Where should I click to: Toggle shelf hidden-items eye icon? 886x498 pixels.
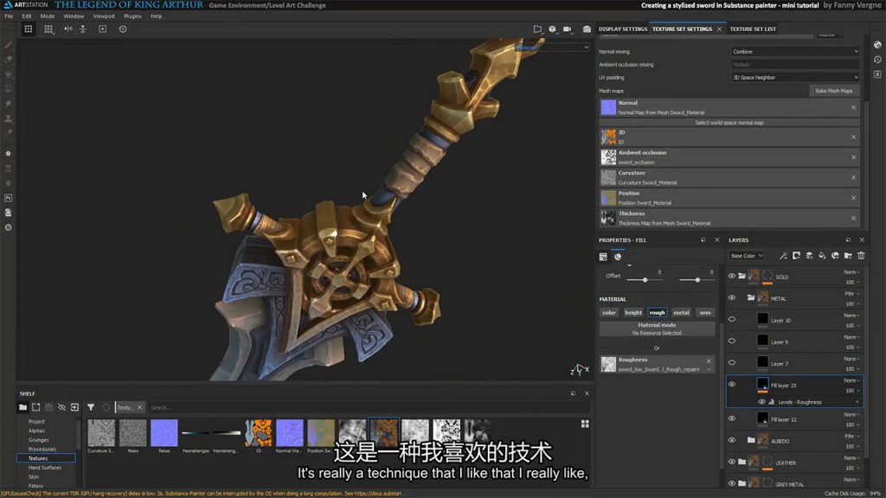point(61,407)
